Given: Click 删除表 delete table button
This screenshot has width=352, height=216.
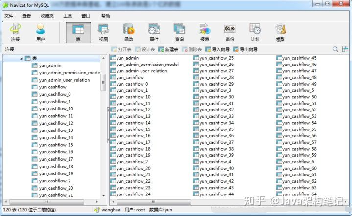Looking at the screenshot, I should pyautogui.click(x=192, y=49).
